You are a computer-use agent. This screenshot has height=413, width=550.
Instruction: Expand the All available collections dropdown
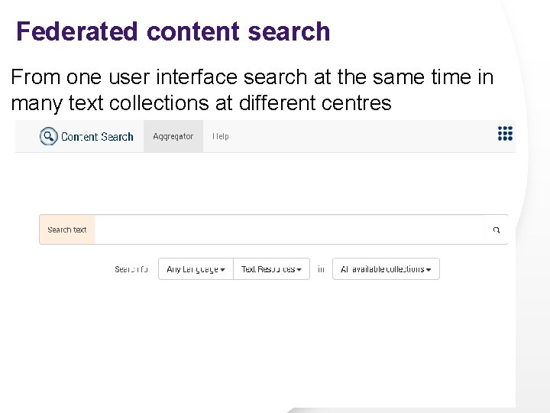386,269
